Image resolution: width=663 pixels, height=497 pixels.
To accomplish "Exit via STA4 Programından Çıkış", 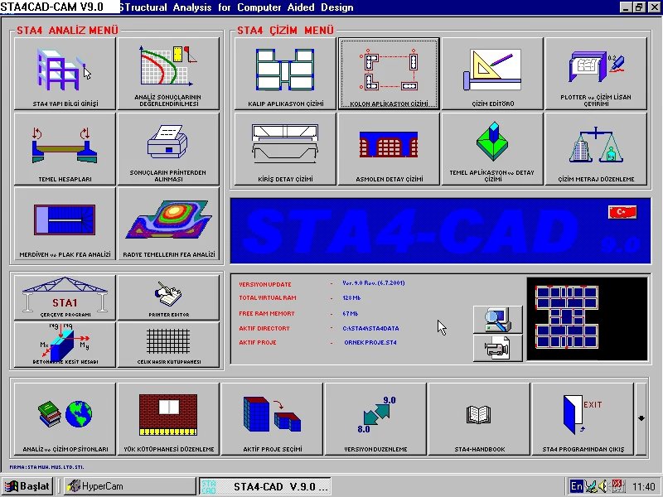I will coord(583,419).
